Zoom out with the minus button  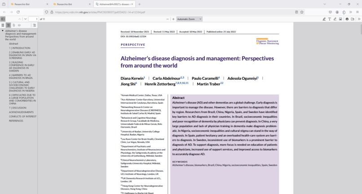[x=168, y=19]
